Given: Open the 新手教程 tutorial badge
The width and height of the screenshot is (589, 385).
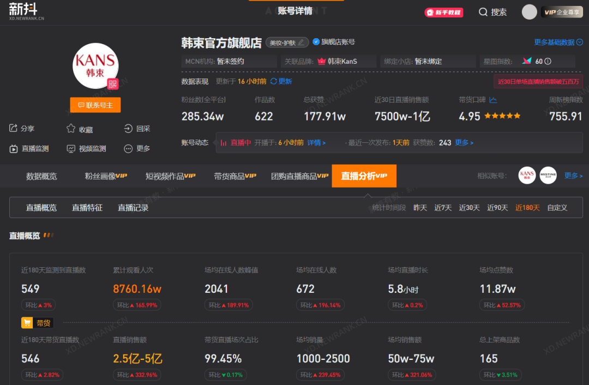Looking at the screenshot, I should click(x=443, y=13).
